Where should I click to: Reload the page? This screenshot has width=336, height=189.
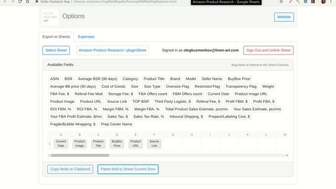(x=20, y=2)
